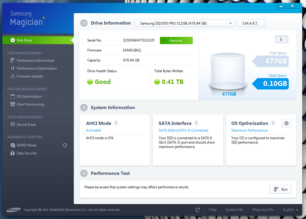
Task: Show help for AHCI Mode
Action: click(x=116, y=123)
